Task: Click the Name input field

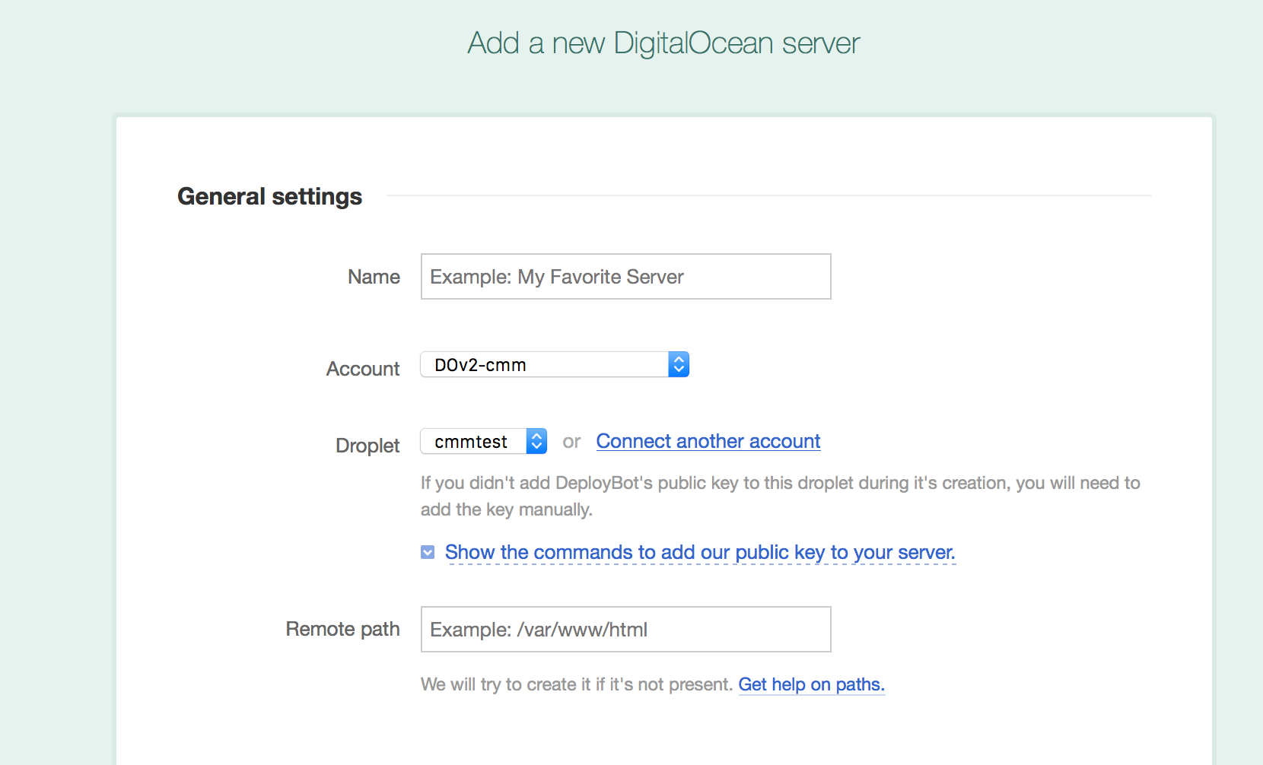Action: tap(625, 277)
